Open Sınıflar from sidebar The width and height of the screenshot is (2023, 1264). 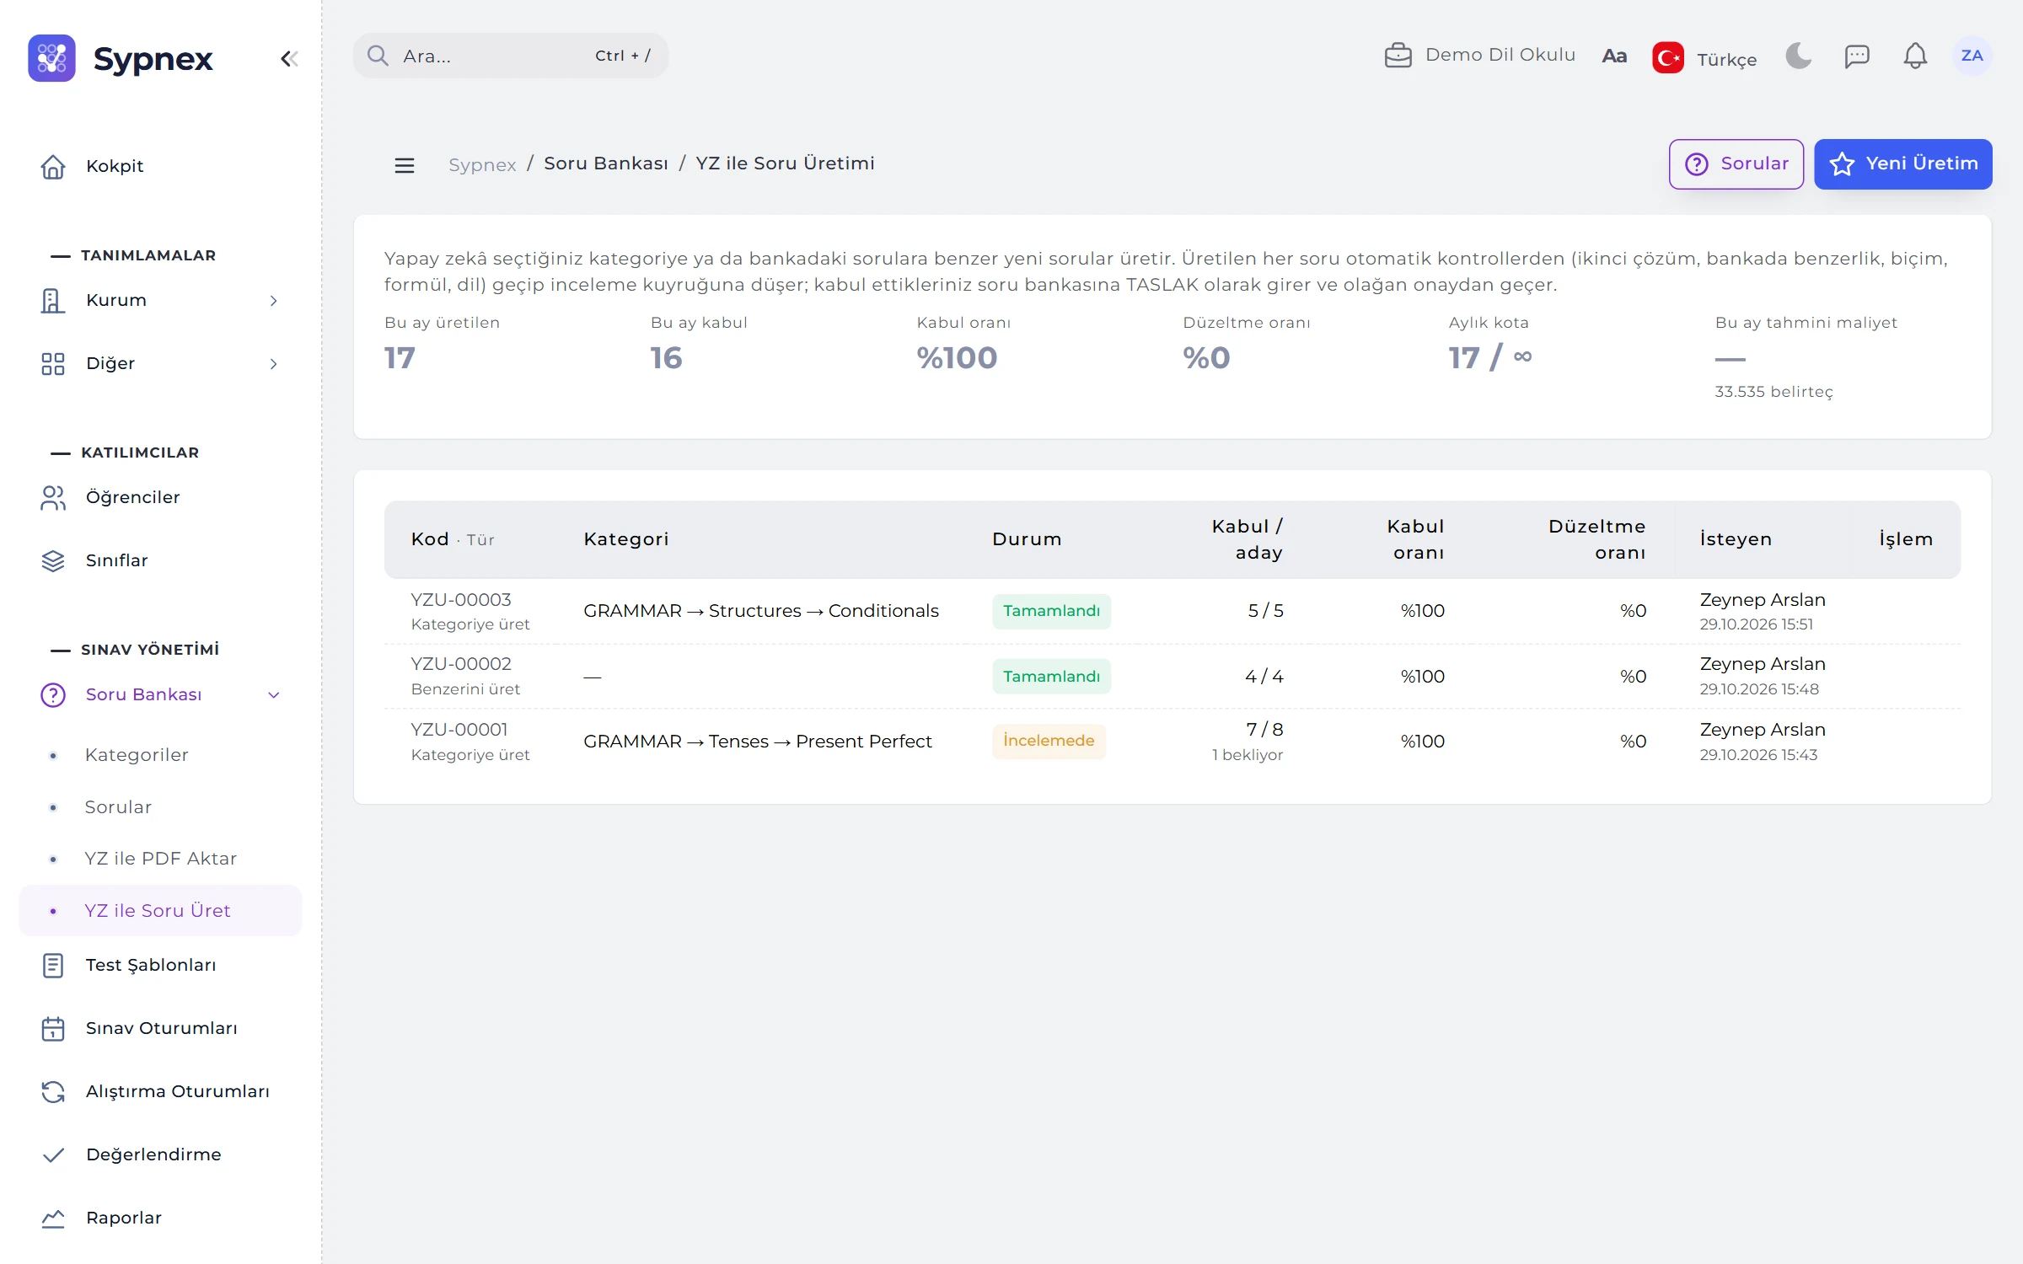pyautogui.click(x=160, y=560)
